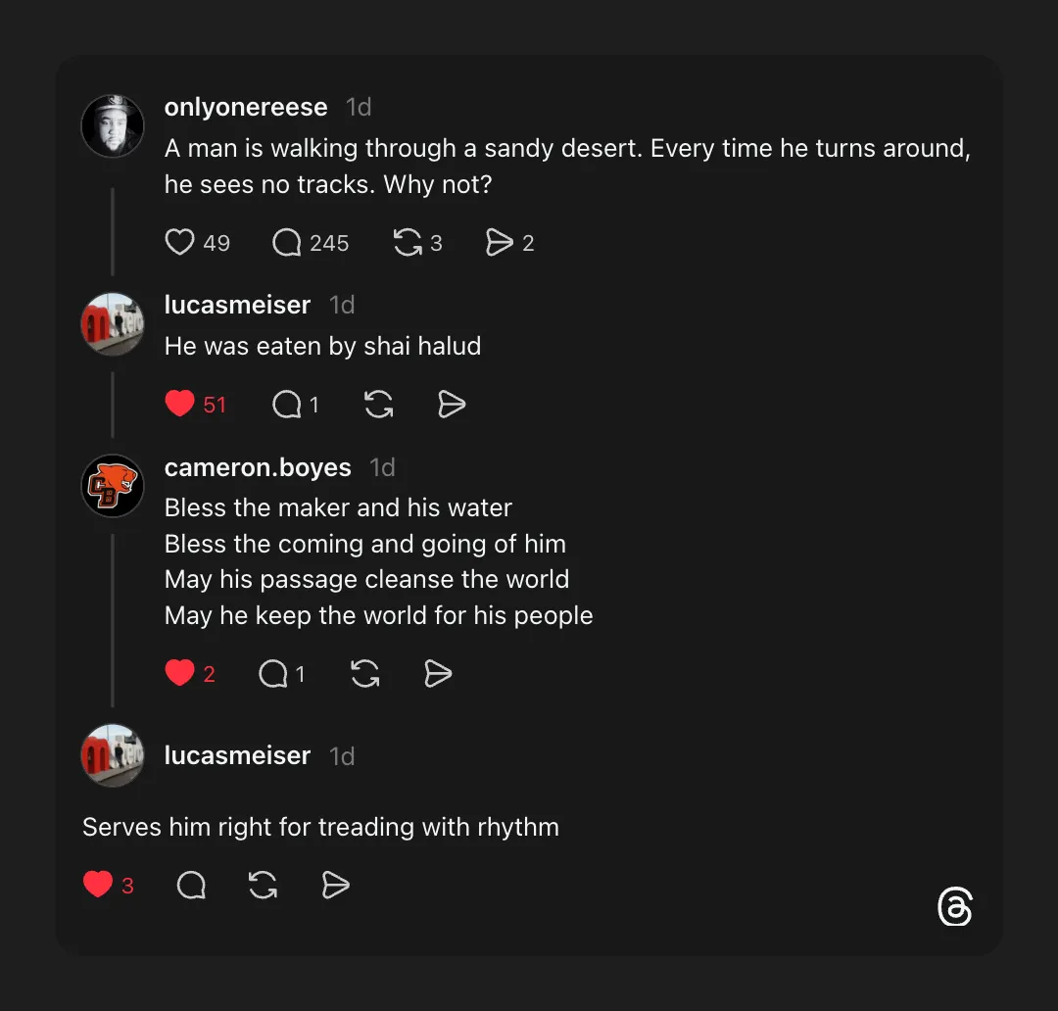Repost the "eaten by shai halud" reply
Viewport: 1058px width, 1011px height.
pyautogui.click(x=379, y=404)
